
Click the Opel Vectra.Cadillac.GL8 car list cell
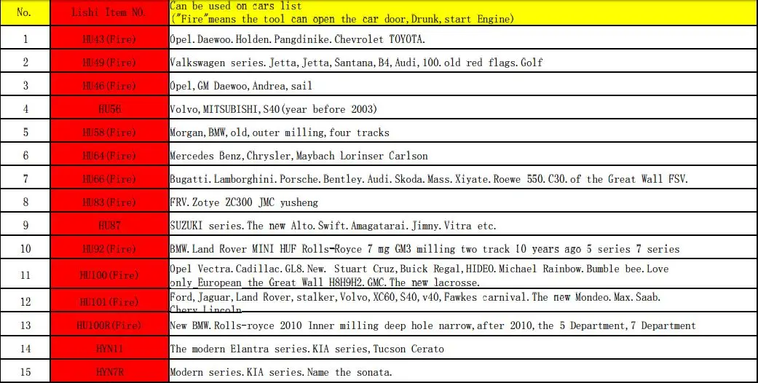point(463,274)
